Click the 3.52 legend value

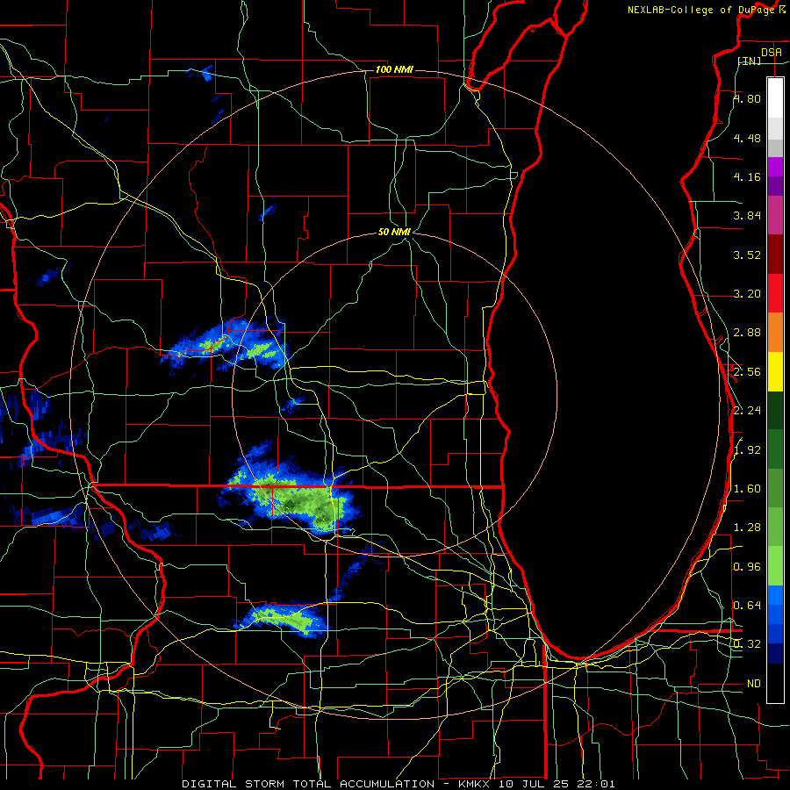pyautogui.click(x=747, y=255)
